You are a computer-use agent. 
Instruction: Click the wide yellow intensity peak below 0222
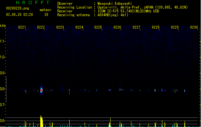coord(42,121)
